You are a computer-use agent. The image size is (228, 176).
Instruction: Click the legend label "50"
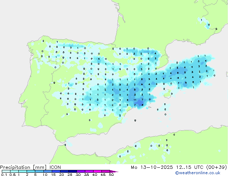click(x=111, y=175)
